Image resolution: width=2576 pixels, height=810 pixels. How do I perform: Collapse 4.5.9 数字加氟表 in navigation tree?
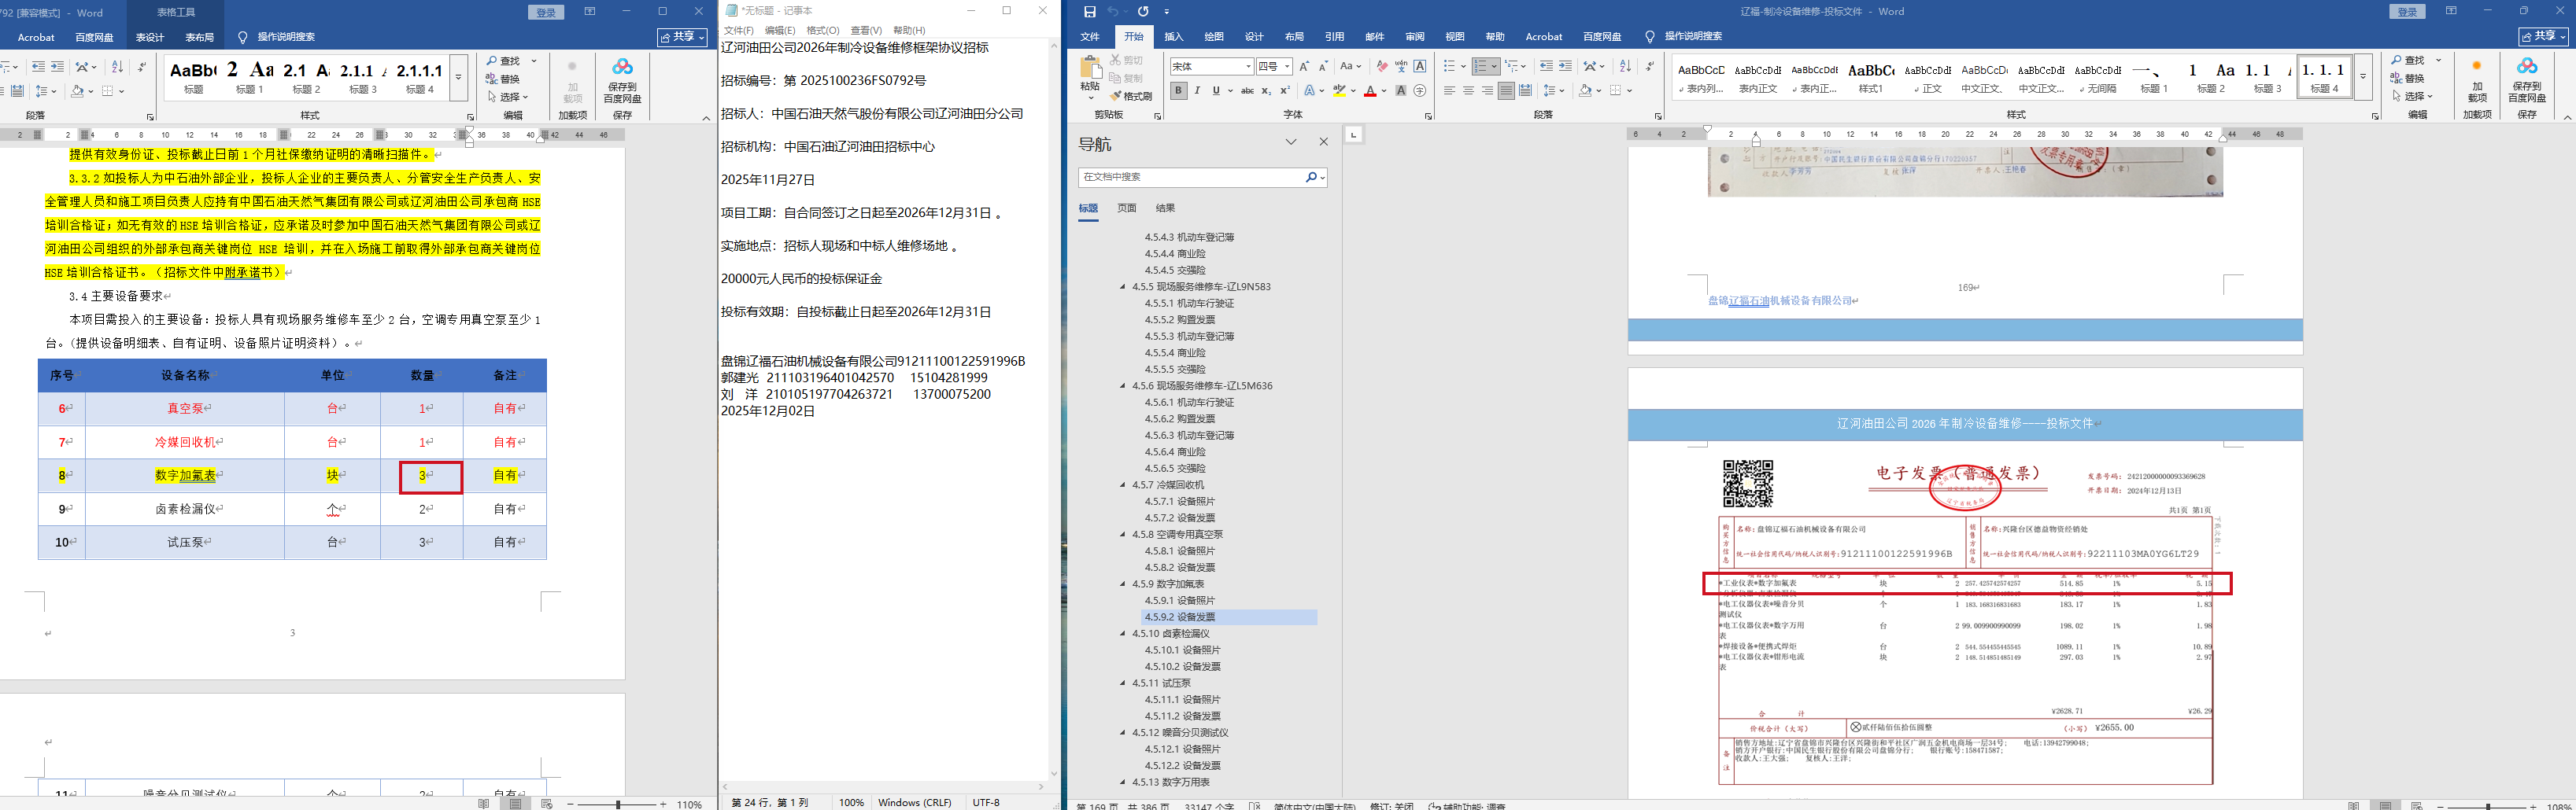point(1122,584)
